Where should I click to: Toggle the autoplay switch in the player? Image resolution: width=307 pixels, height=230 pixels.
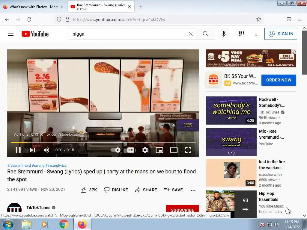click(x=116, y=150)
